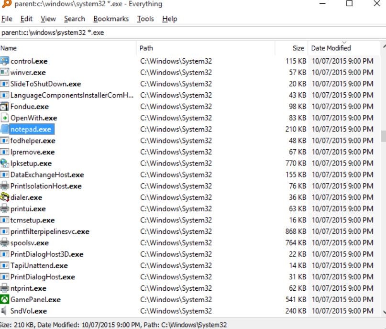Select the GamePanel.exe file name
This screenshot has height=329, width=386.
[35, 299]
